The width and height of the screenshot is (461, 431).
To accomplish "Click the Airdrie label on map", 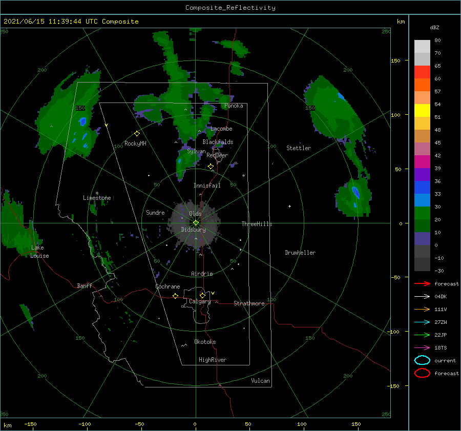I will coord(202,274).
